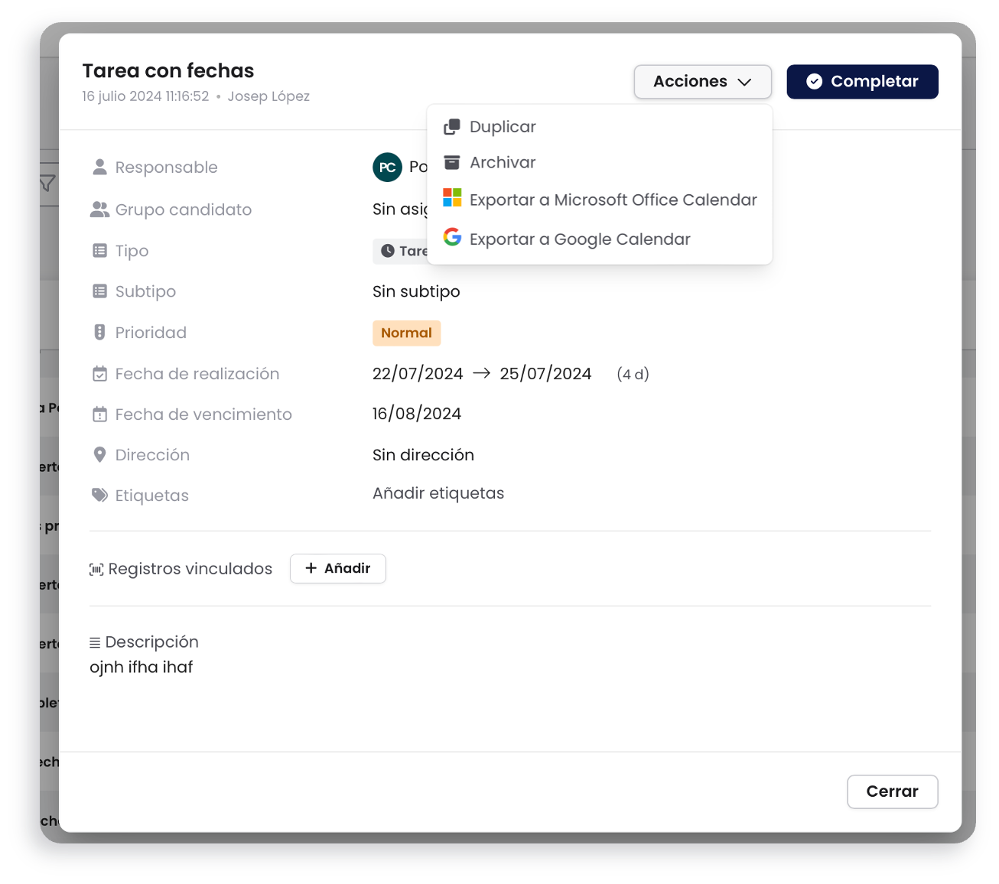Viewport: 999px width, 884px height.
Task: Click the due date 16/08/2024
Action: coord(417,414)
